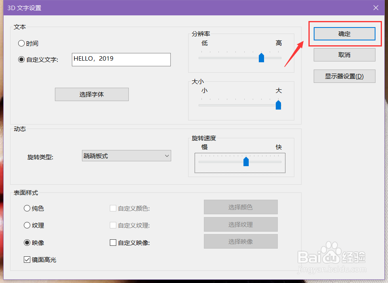Click the 选择纹理 button
This screenshot has height=283, width=388.
tap(241, 224)
